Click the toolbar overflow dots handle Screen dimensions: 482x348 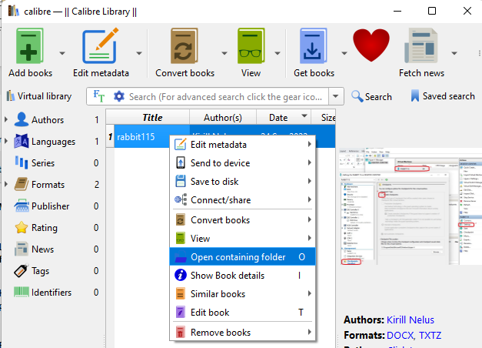[x=479, y=53]
